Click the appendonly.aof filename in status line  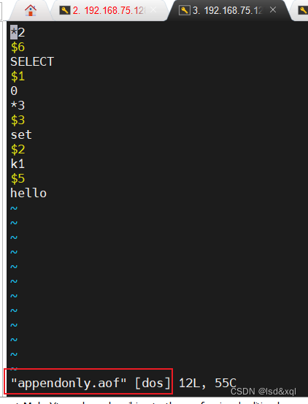coord(69,383)
